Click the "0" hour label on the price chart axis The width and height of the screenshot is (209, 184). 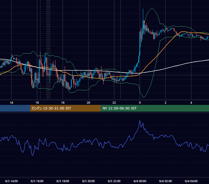140,103
